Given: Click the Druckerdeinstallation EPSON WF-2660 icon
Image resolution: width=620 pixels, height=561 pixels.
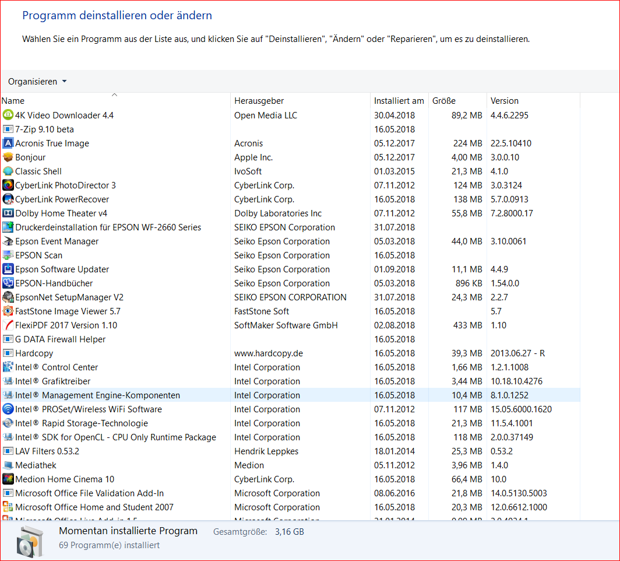Looking at the screenshot, I should 8,227.
